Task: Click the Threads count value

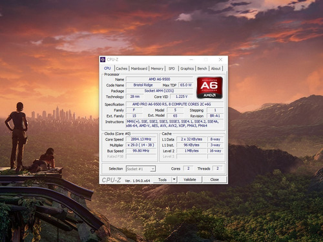Action: click(218, 168)
